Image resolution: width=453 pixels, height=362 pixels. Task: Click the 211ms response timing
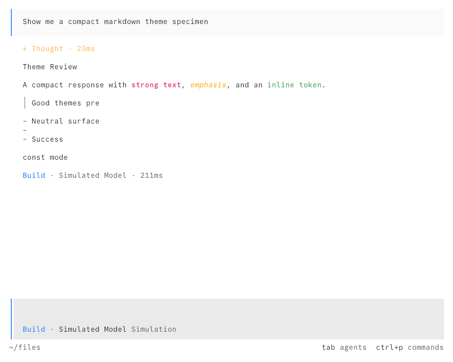tap(151, 176)
